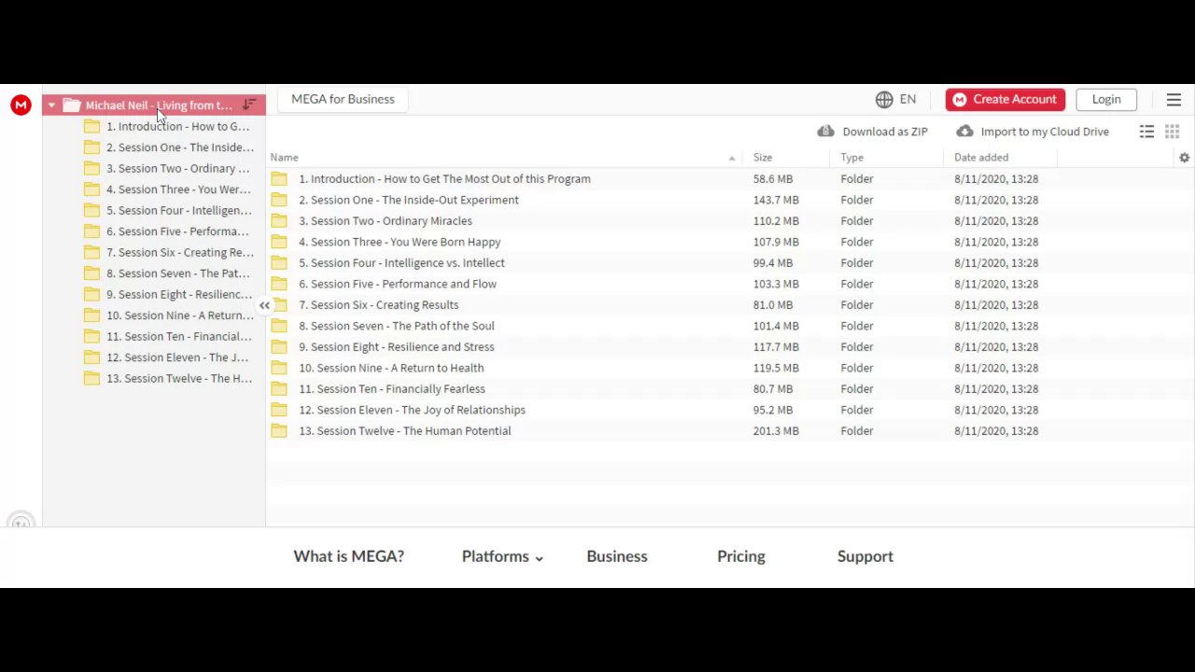Image resolution: width=1195 pixels, height=672 pixels.
Task: Click Download as ZIP
Action: (x=872, y=132)
